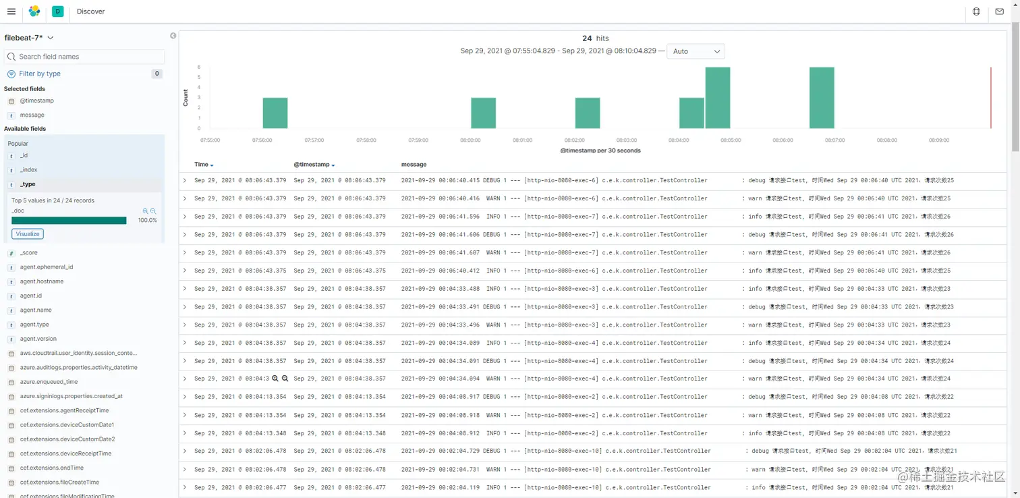Click Filter by type link

click(x=40, y=74)
